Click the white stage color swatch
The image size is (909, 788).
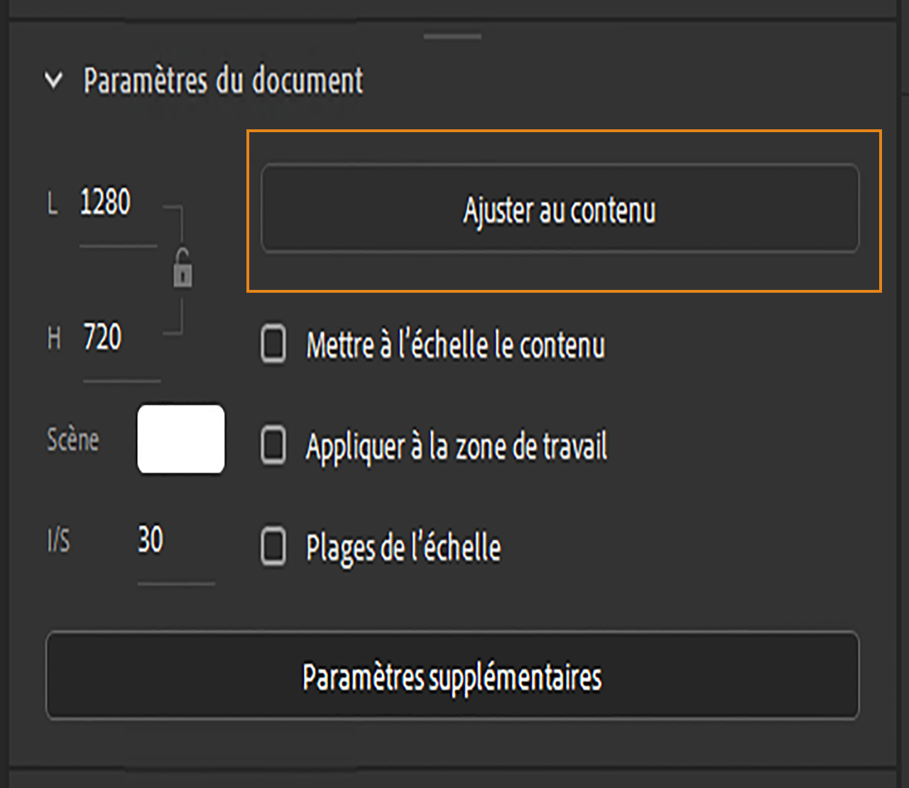180,439
